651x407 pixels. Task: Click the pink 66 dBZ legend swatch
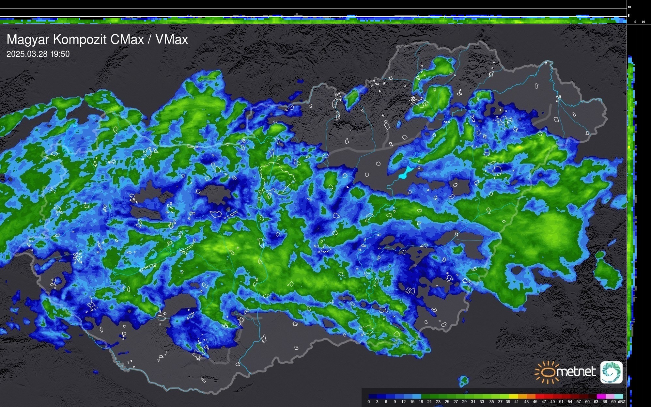point(610,397)
